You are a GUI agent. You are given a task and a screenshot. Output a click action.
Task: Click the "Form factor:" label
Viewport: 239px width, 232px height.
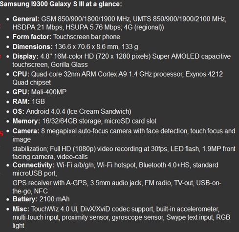coord(32,37)
